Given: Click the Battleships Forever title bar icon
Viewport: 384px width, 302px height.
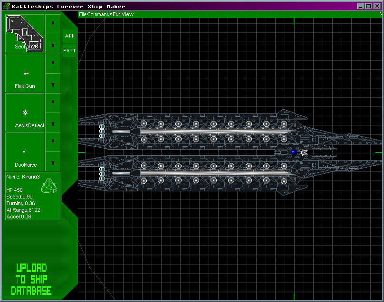Looking at the screenshot, I should click(6, 6).
